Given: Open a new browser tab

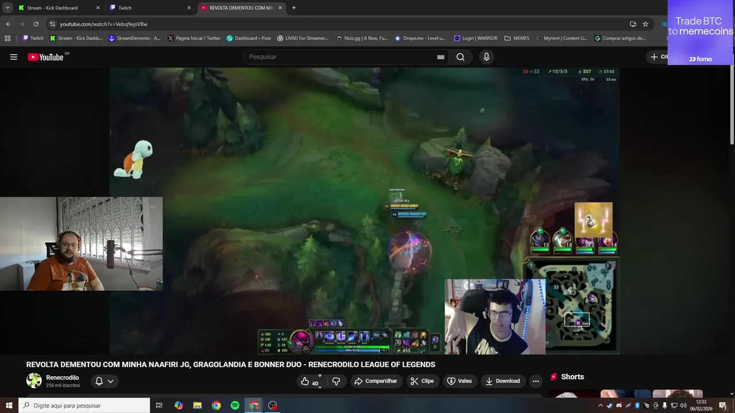Looking at the screenshot, I should pyautogui.click(x=294, y=7).
